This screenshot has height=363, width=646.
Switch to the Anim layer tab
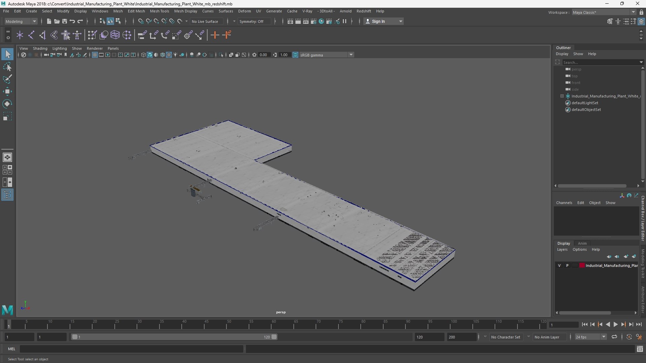coord(582,243)
